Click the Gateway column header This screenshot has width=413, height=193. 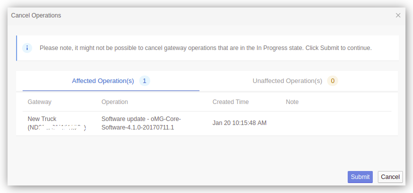coord(40,102)
